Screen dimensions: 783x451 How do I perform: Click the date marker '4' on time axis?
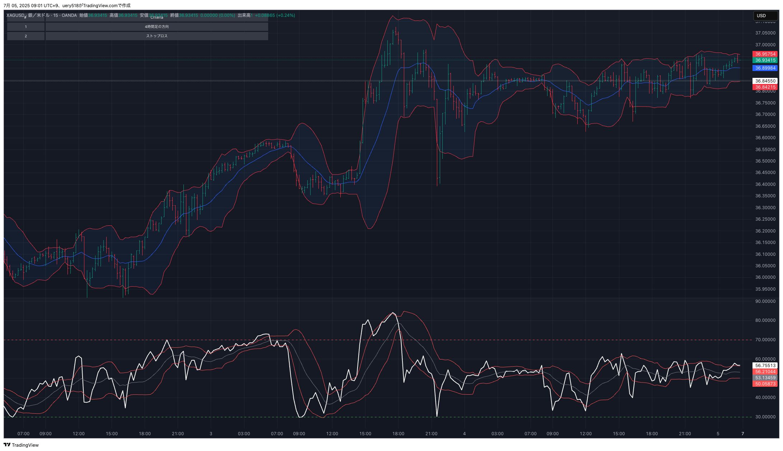464,434
